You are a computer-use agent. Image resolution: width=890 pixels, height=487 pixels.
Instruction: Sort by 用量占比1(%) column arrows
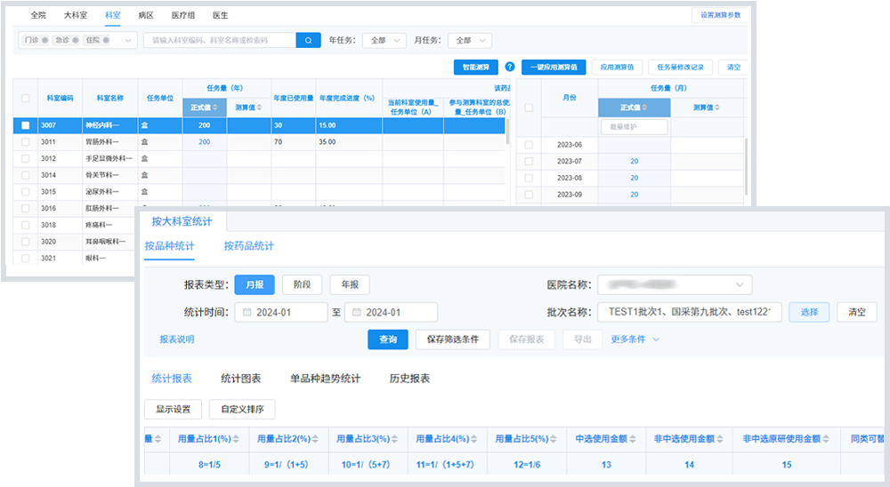(x=237, y=438)
